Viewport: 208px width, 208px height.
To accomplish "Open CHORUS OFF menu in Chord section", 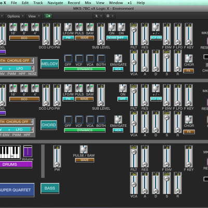I will coord(17,122).
